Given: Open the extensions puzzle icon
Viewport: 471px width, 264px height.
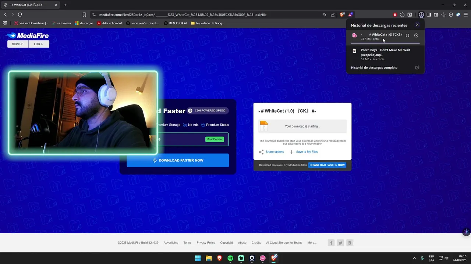Looking at the screenshot, I should tap(402, 15).
